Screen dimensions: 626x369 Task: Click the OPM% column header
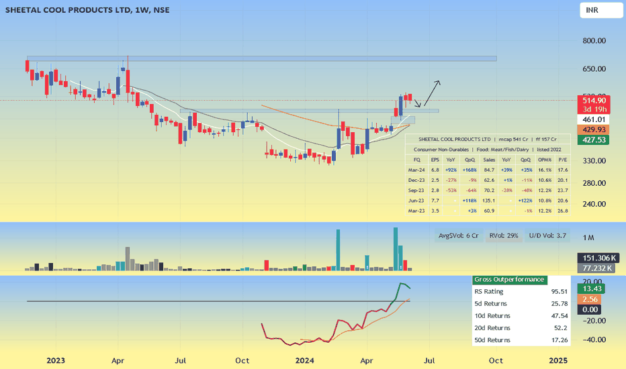pos(545,160)
